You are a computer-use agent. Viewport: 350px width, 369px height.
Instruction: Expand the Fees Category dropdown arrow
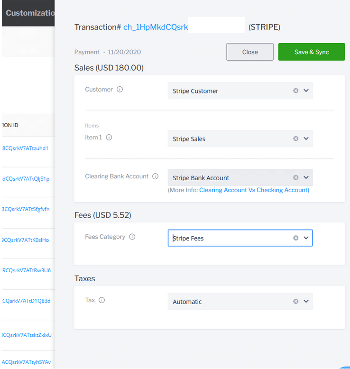tap(306, 238)
